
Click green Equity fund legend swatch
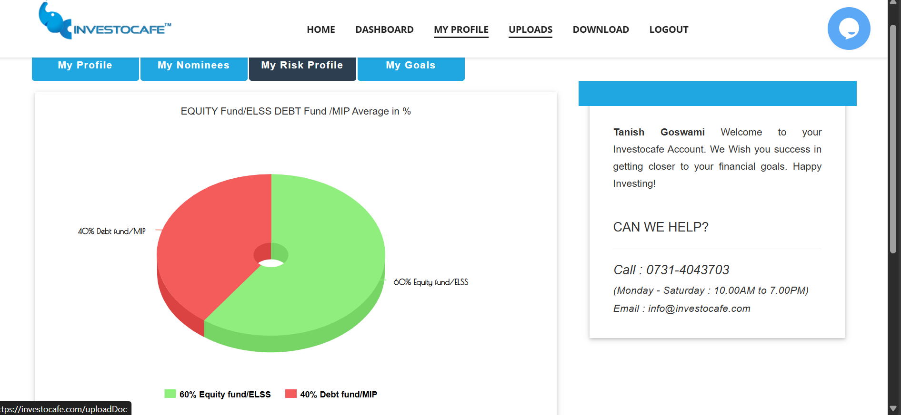click(170, 394)
